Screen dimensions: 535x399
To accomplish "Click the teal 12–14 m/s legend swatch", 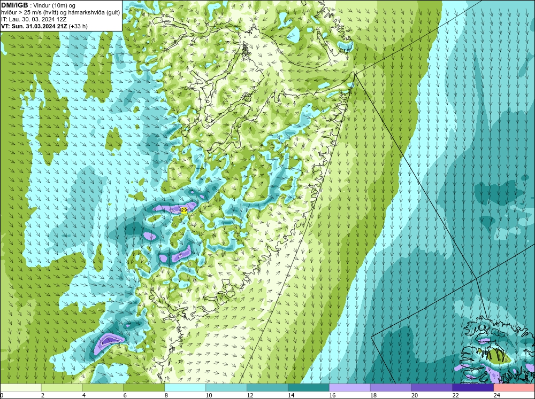I will pyautogui.click(x=267, y=388).
